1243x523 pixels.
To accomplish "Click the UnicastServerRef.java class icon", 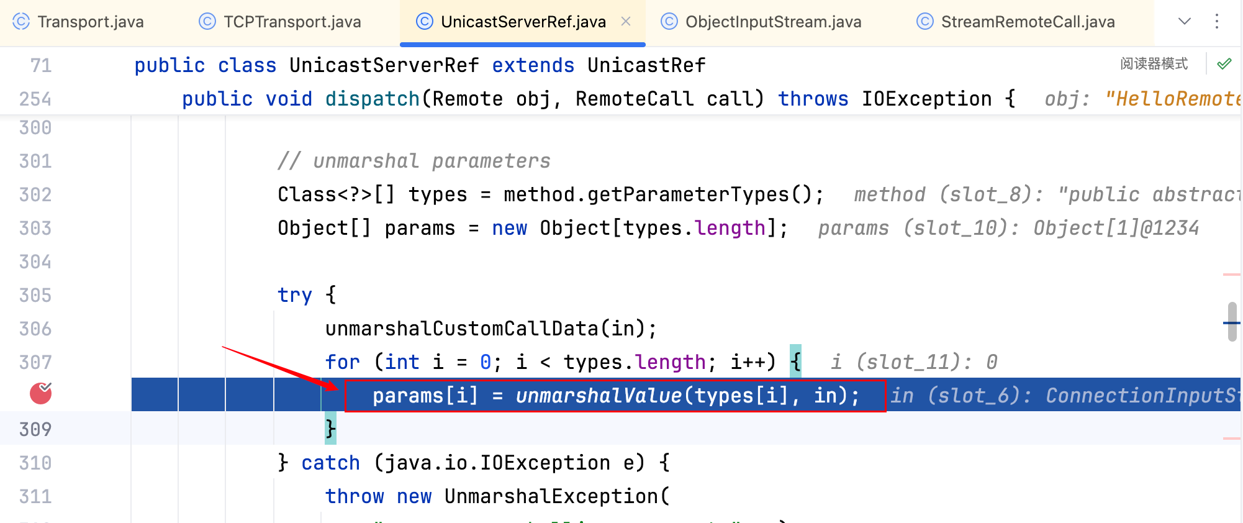I will pyautogui.click(x=425, y=22).
